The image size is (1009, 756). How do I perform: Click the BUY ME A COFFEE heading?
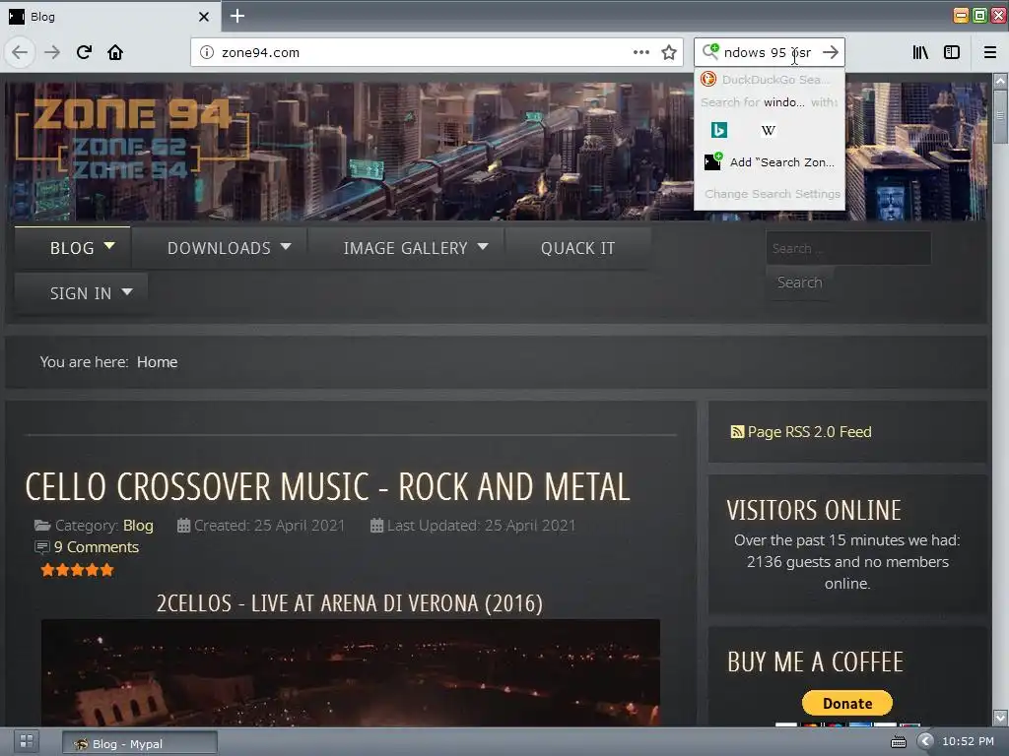pyautogui.click(x=815, y=661)
